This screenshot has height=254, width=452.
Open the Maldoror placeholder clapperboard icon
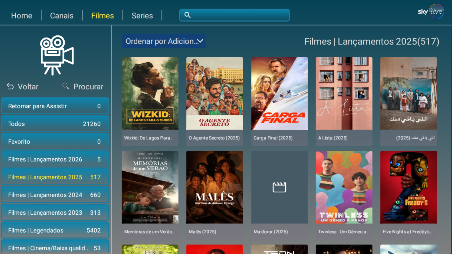(279, 187)
